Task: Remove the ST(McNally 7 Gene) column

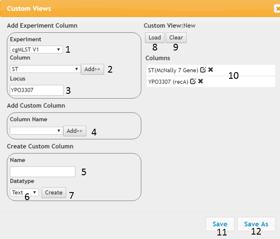Action: tap(211, 69)
